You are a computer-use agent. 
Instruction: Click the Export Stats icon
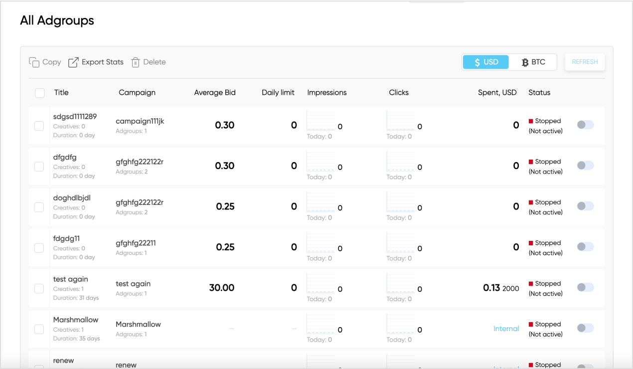73,62
